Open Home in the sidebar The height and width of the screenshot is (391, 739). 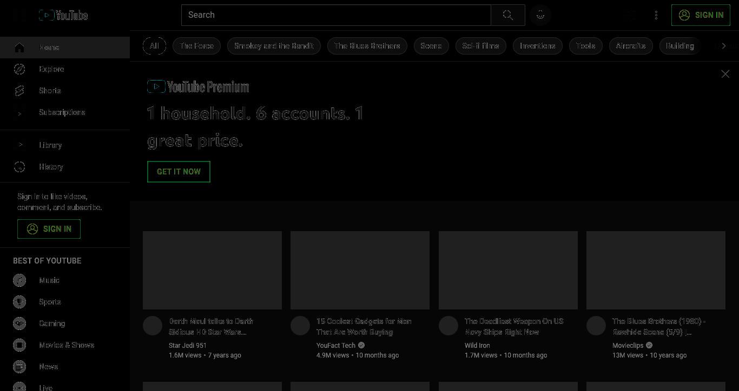[65, 48]
